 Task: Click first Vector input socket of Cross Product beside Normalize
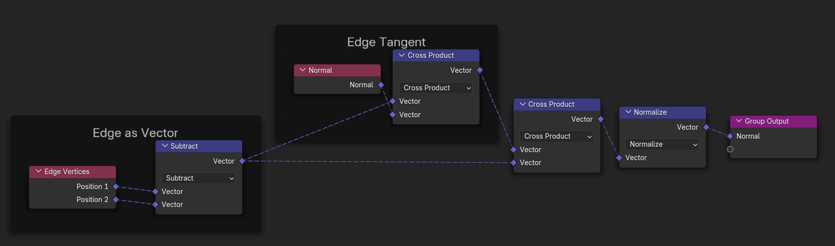coord(513,150)
